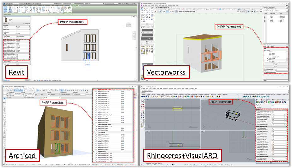
Task: Toggle Gumball in Rhino status bar
Action: (209, 165)
